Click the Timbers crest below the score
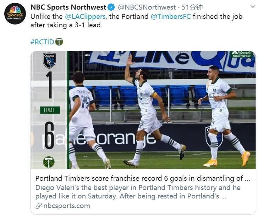The width and height of the screenshot is (262, 218). (49, 162)
